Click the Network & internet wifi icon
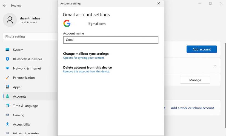Screen dimensions: 226x136 (7, 68)
